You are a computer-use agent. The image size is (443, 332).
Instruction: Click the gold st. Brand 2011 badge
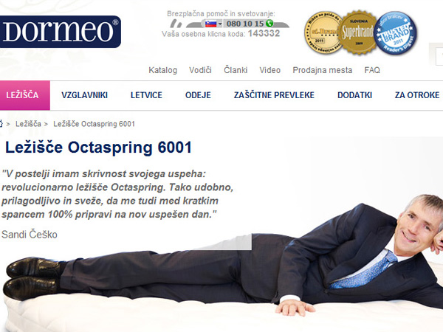323,32
